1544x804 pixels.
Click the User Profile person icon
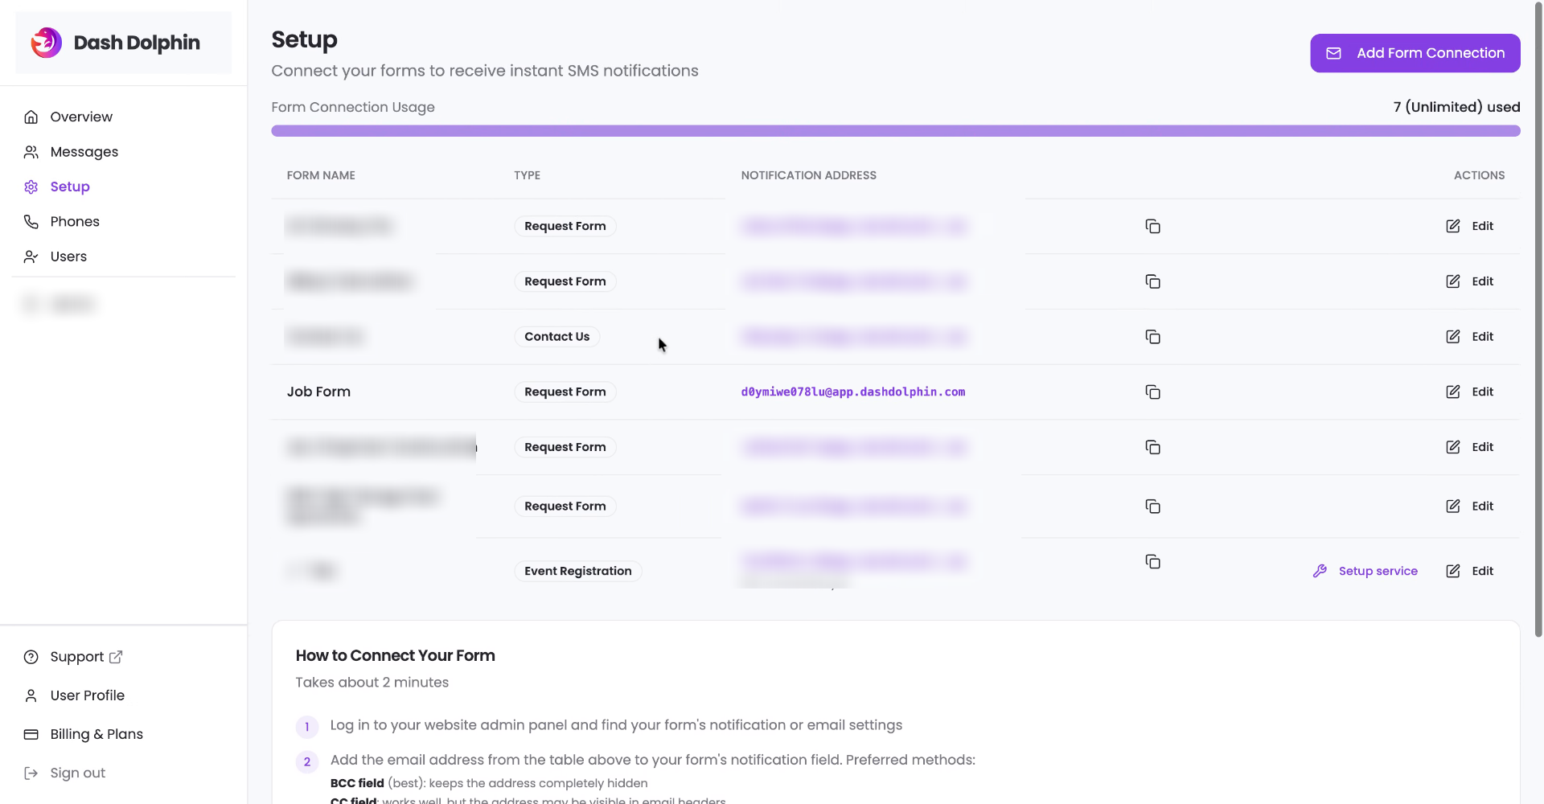[x=31, y=695]
